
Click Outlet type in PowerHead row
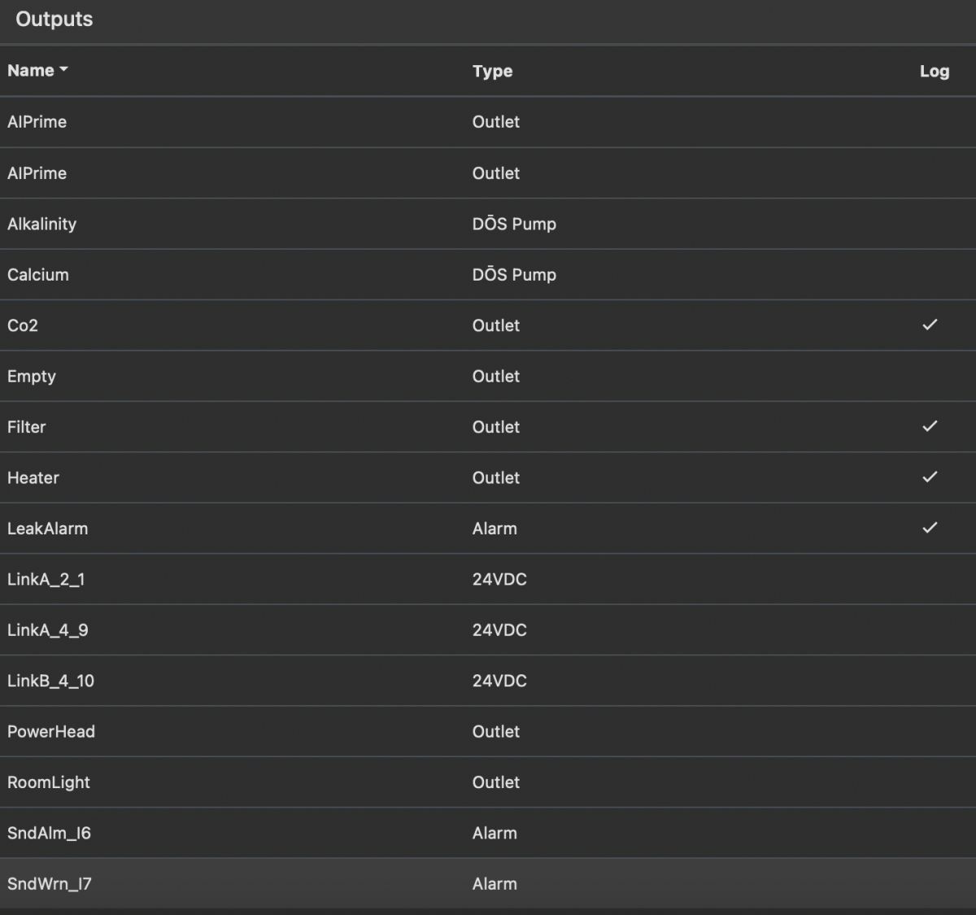pyautogui.click(x=496, y=731)
